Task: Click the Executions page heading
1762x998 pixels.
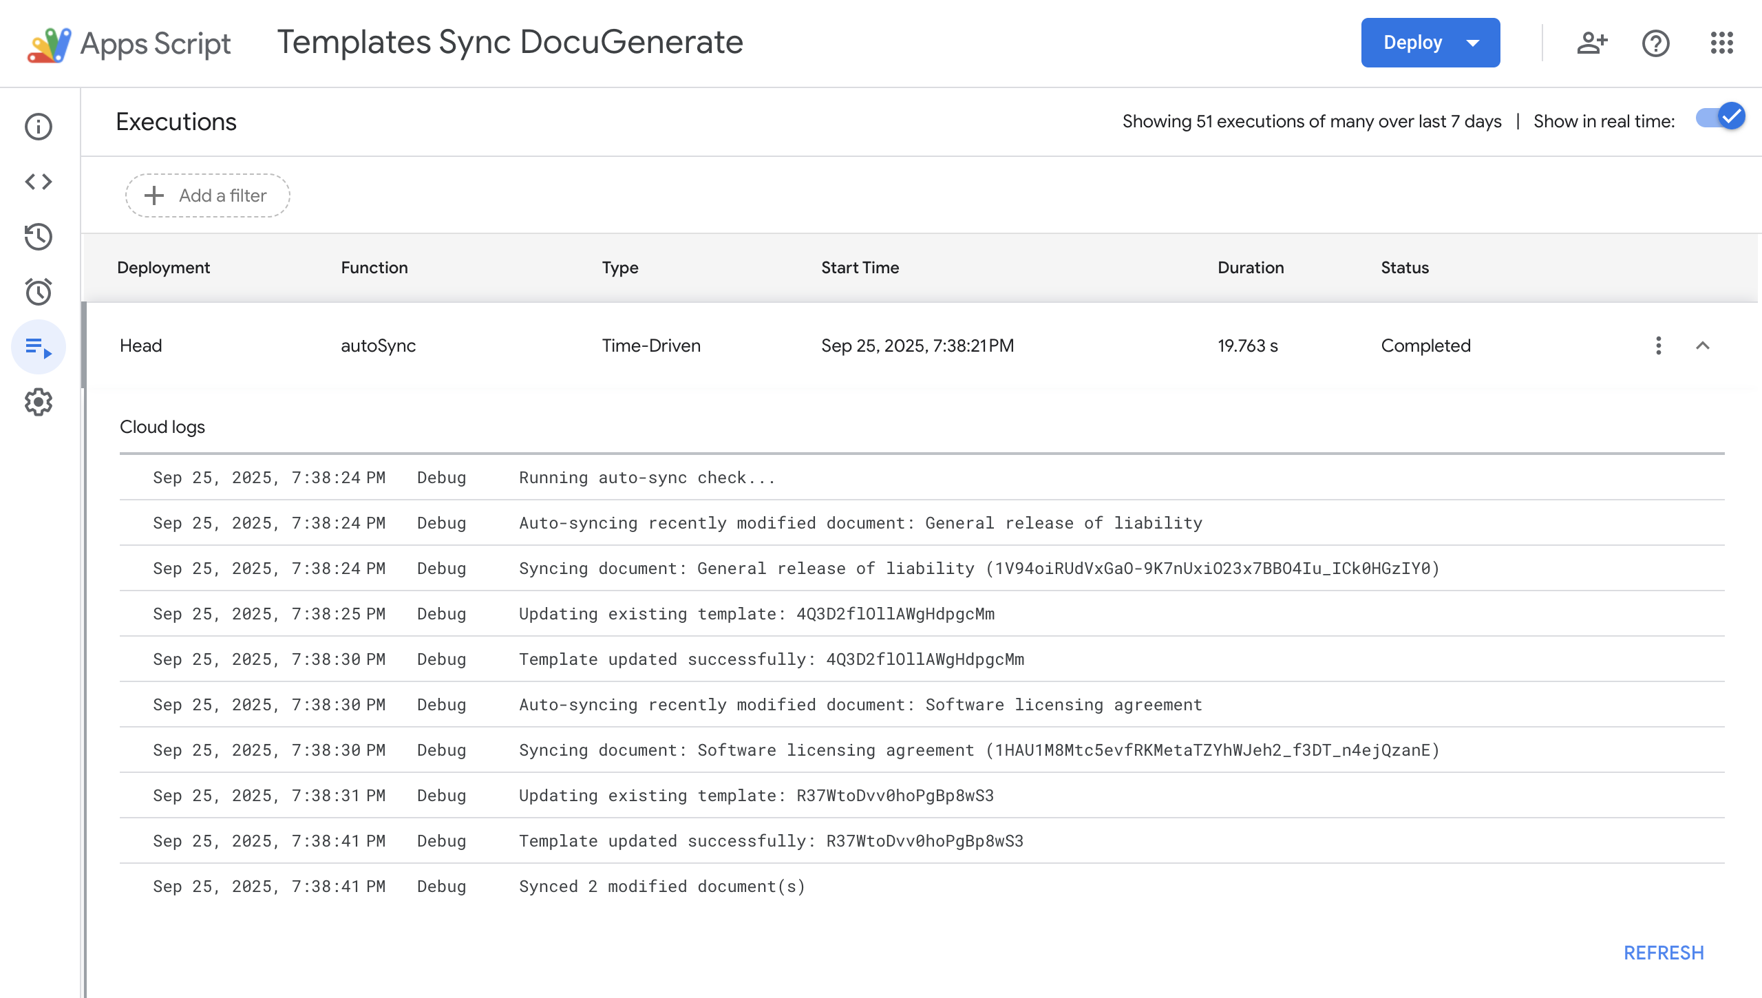Action: point(176,122)
